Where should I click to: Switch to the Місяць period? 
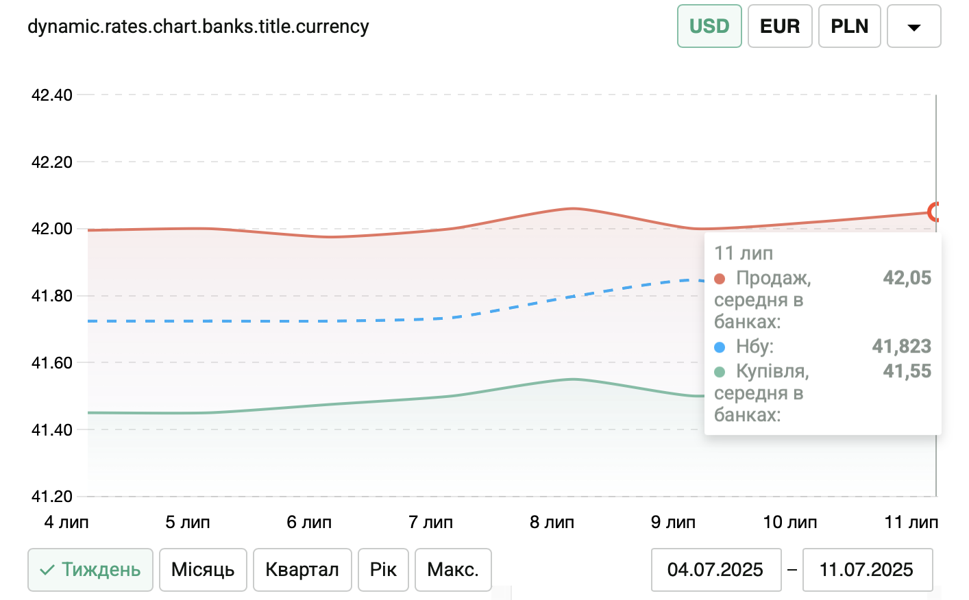(203, 569)
